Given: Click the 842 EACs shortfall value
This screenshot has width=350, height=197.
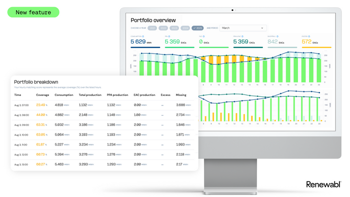Looking at the screenshot, I should [x=275, y=41].
